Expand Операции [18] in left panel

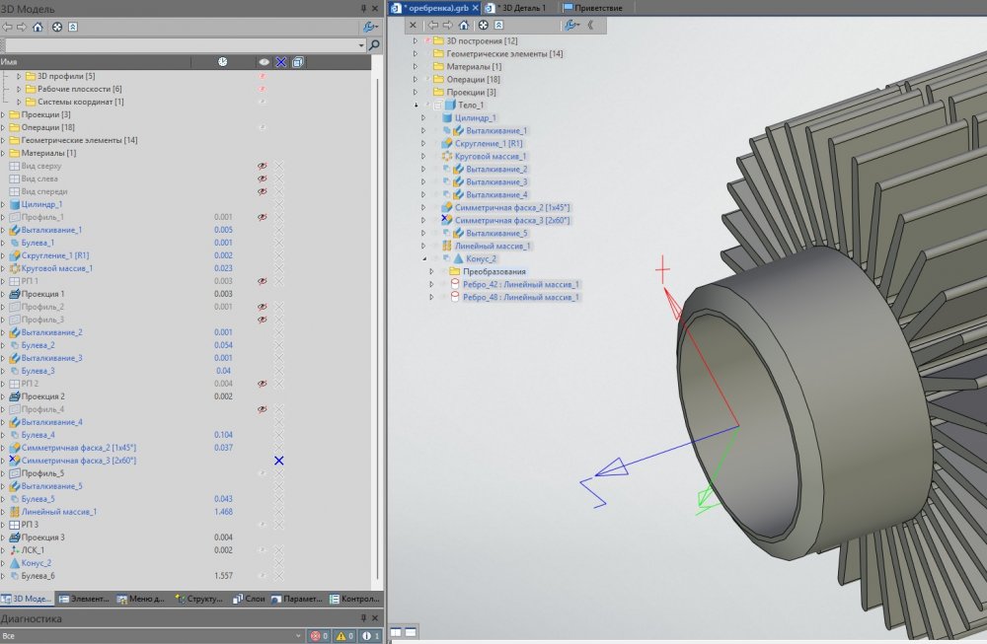tap(3, 127)
